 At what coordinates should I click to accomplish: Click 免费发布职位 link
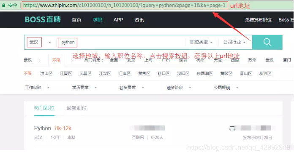point(258,20)
